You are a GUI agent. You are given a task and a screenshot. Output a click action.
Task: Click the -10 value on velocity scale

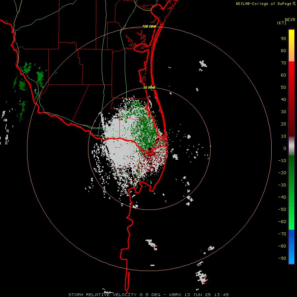click(x=282, y=161)
